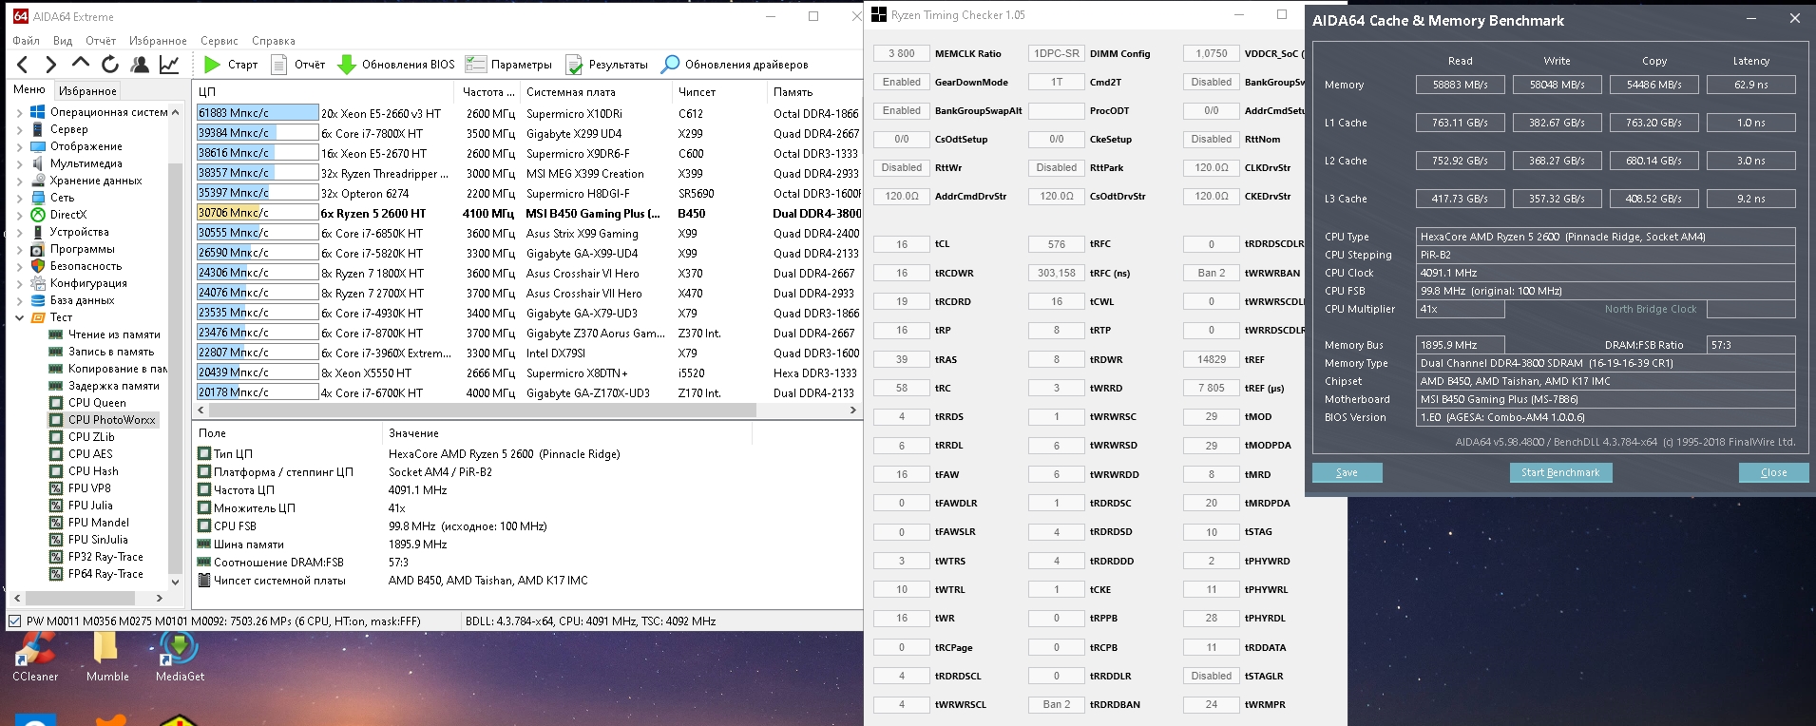Select the База данных tree item
Screen dimensions: 1816x726
(82, 300)
